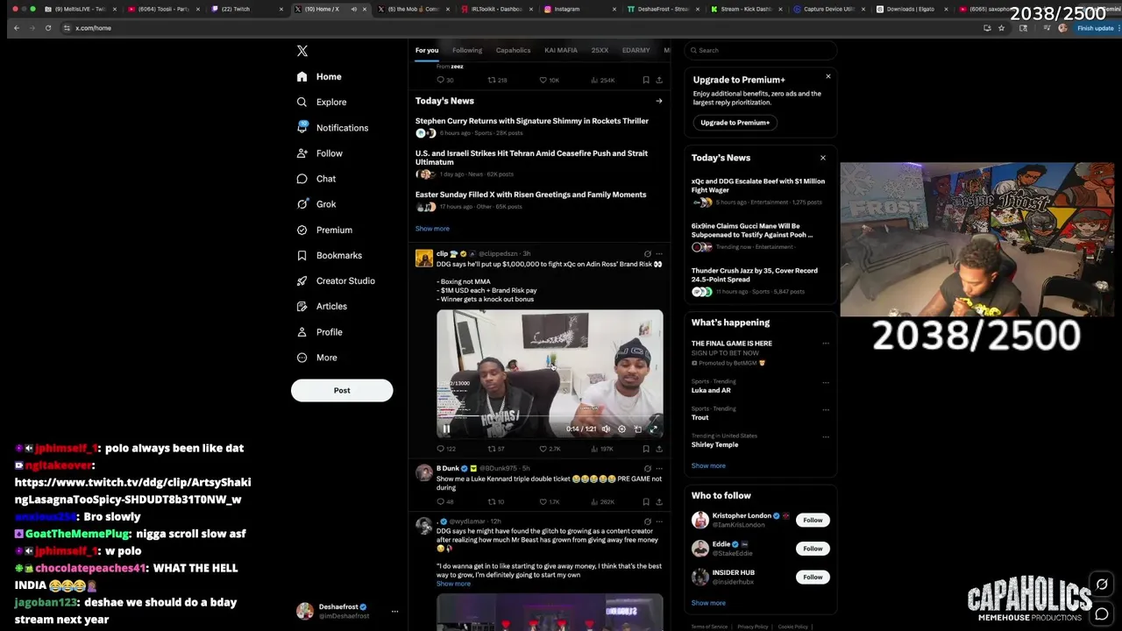Bookmark the top post with 254K views
This screenshot has height=631, width=1122.
click(646, 80)
